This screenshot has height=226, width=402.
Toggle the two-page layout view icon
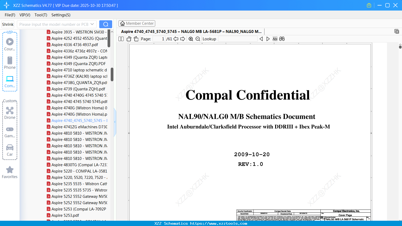click(x=121, y=39)
